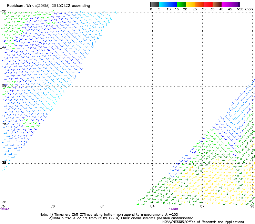The width and height of the screenshot is (255, 224).
Task: Click the title 'Rapidscat Winds(25KM) 20150122 ascending'
Action: 48,6
